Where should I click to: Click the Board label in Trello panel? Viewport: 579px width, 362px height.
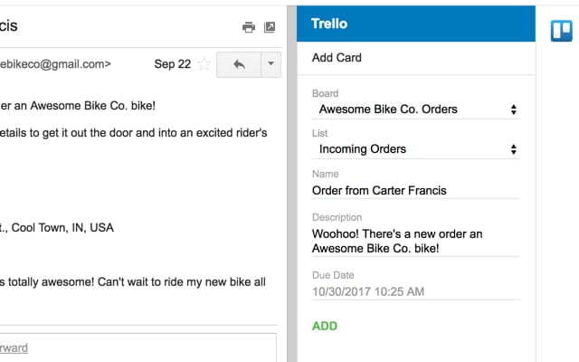coord(325,93)
